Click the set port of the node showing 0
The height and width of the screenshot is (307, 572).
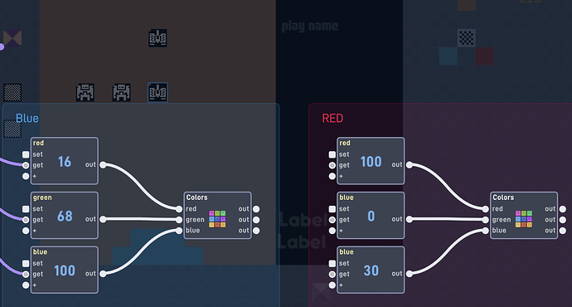click(332, 209)
